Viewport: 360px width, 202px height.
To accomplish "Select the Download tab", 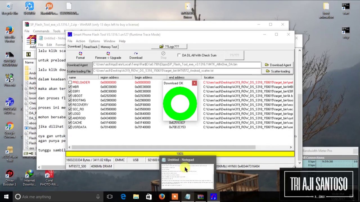I will pyautogui.click(x=74, y=47).
